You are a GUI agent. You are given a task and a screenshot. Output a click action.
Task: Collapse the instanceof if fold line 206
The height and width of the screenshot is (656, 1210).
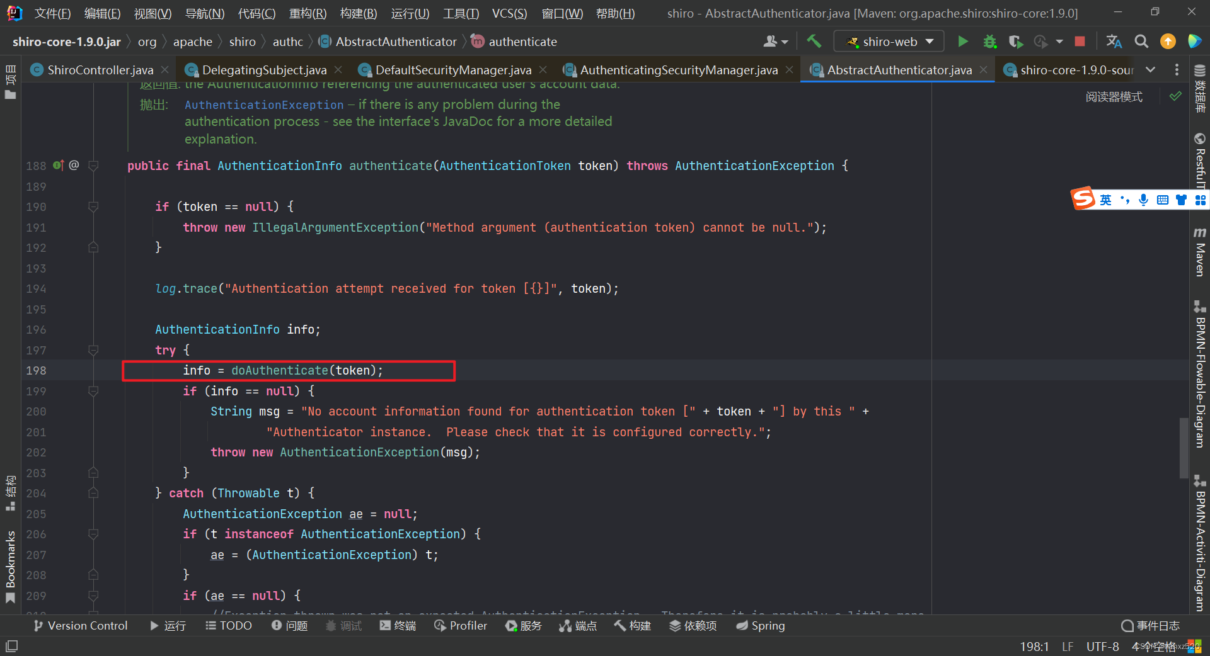(93, 534)
